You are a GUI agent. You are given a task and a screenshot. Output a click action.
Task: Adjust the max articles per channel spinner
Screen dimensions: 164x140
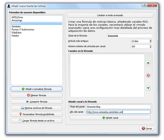(150, 46)
